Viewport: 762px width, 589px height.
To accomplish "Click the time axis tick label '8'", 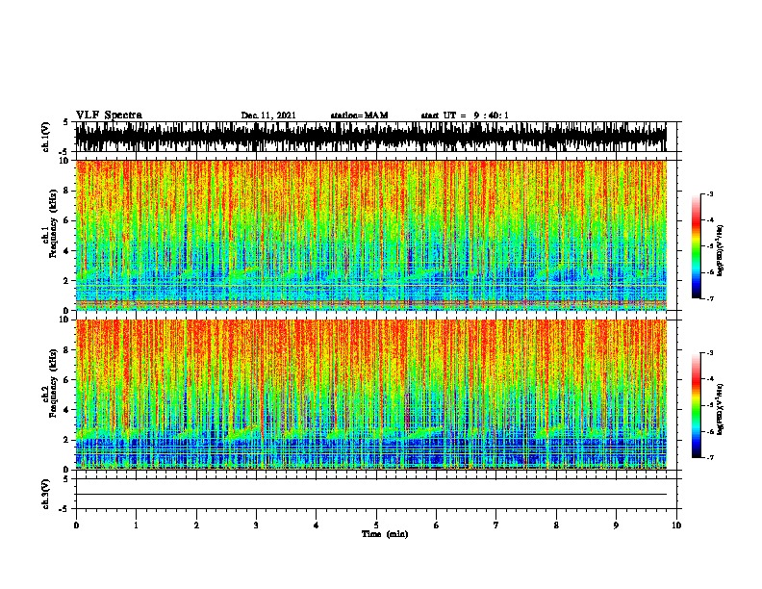I will [x=556, y=525].
